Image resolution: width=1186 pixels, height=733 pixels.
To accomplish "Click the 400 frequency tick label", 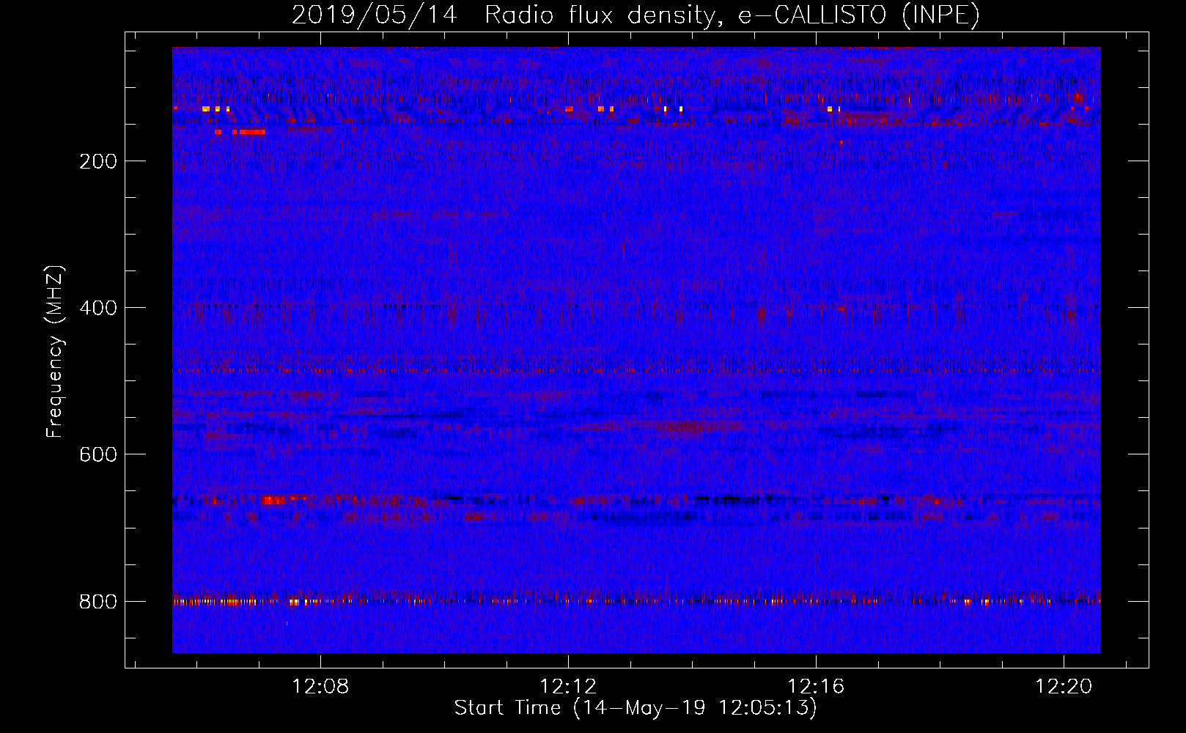I will pos(98,308).
